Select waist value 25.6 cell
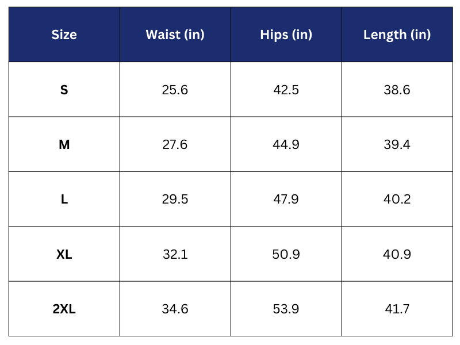Viewport: 460px width, 345px height. (x=175, y=90)
